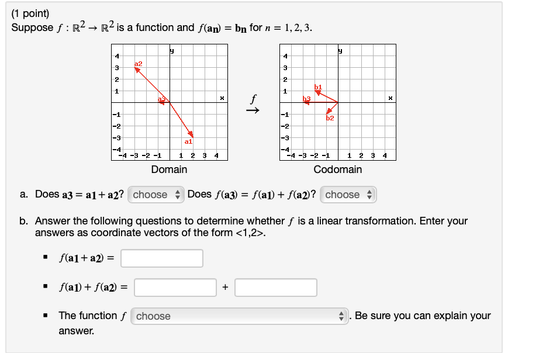Click the plus sign between the answer boxes
This screenshot has height=353, width=539.
225,287
